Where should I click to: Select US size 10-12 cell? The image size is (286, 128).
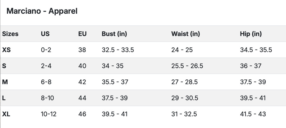(49, 114)
